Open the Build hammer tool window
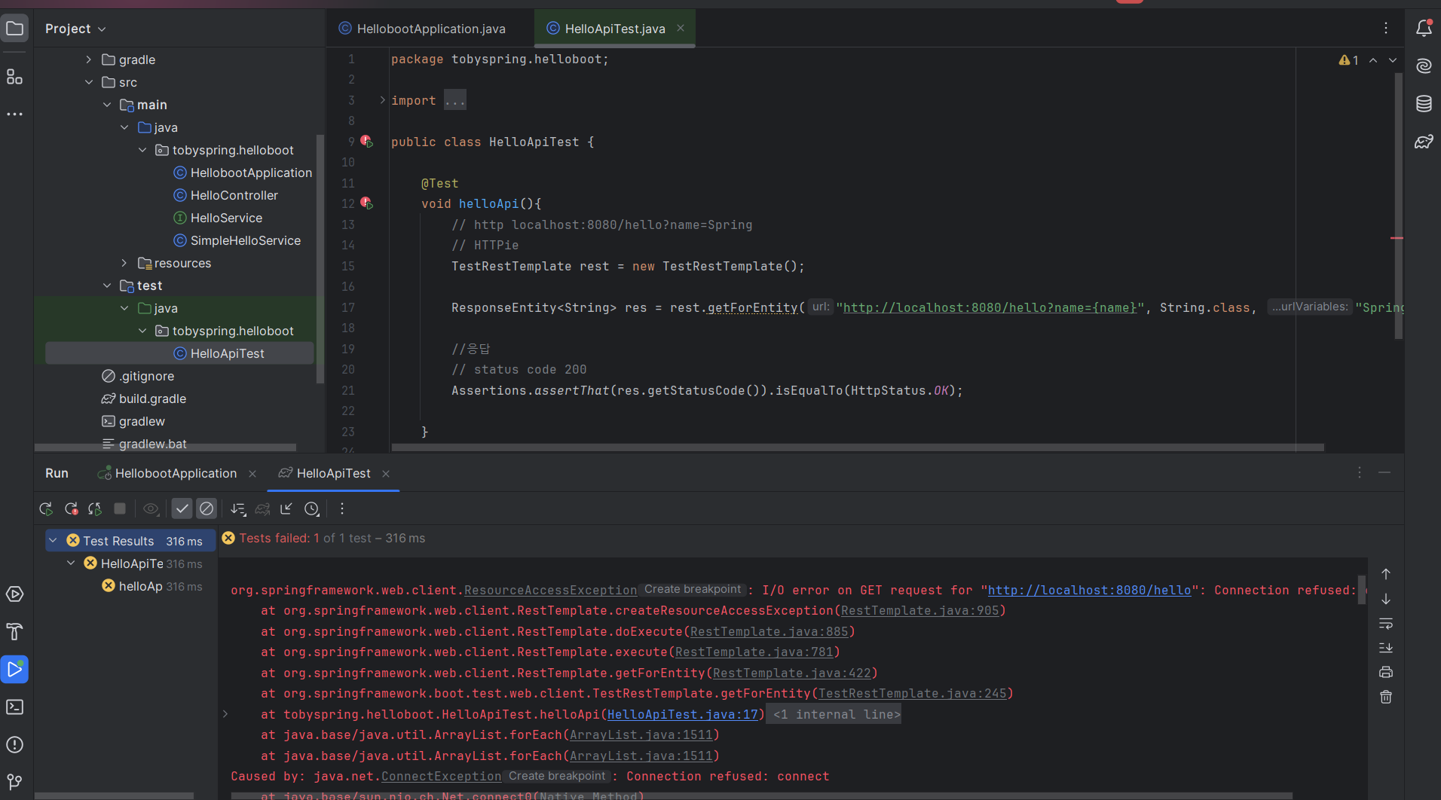The height and width of the screenshot is (800, 1441). (x=15, y=631)
